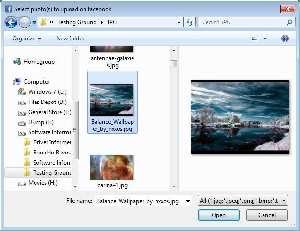Open the Driver Informer folder

(x=52, y=142)
